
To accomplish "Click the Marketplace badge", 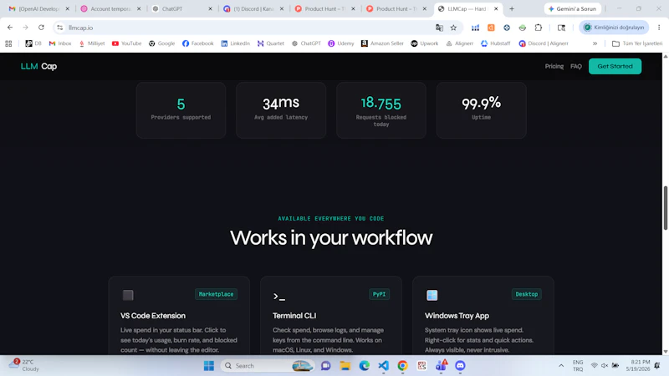I will click(x=216, y=294).
